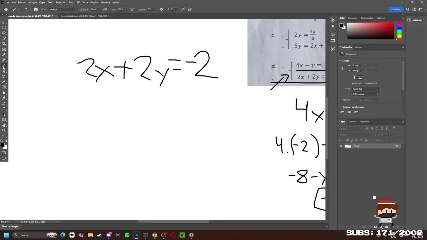Click the foreground color swatch in toolbar
427x240 pixels.
point(3,145)
